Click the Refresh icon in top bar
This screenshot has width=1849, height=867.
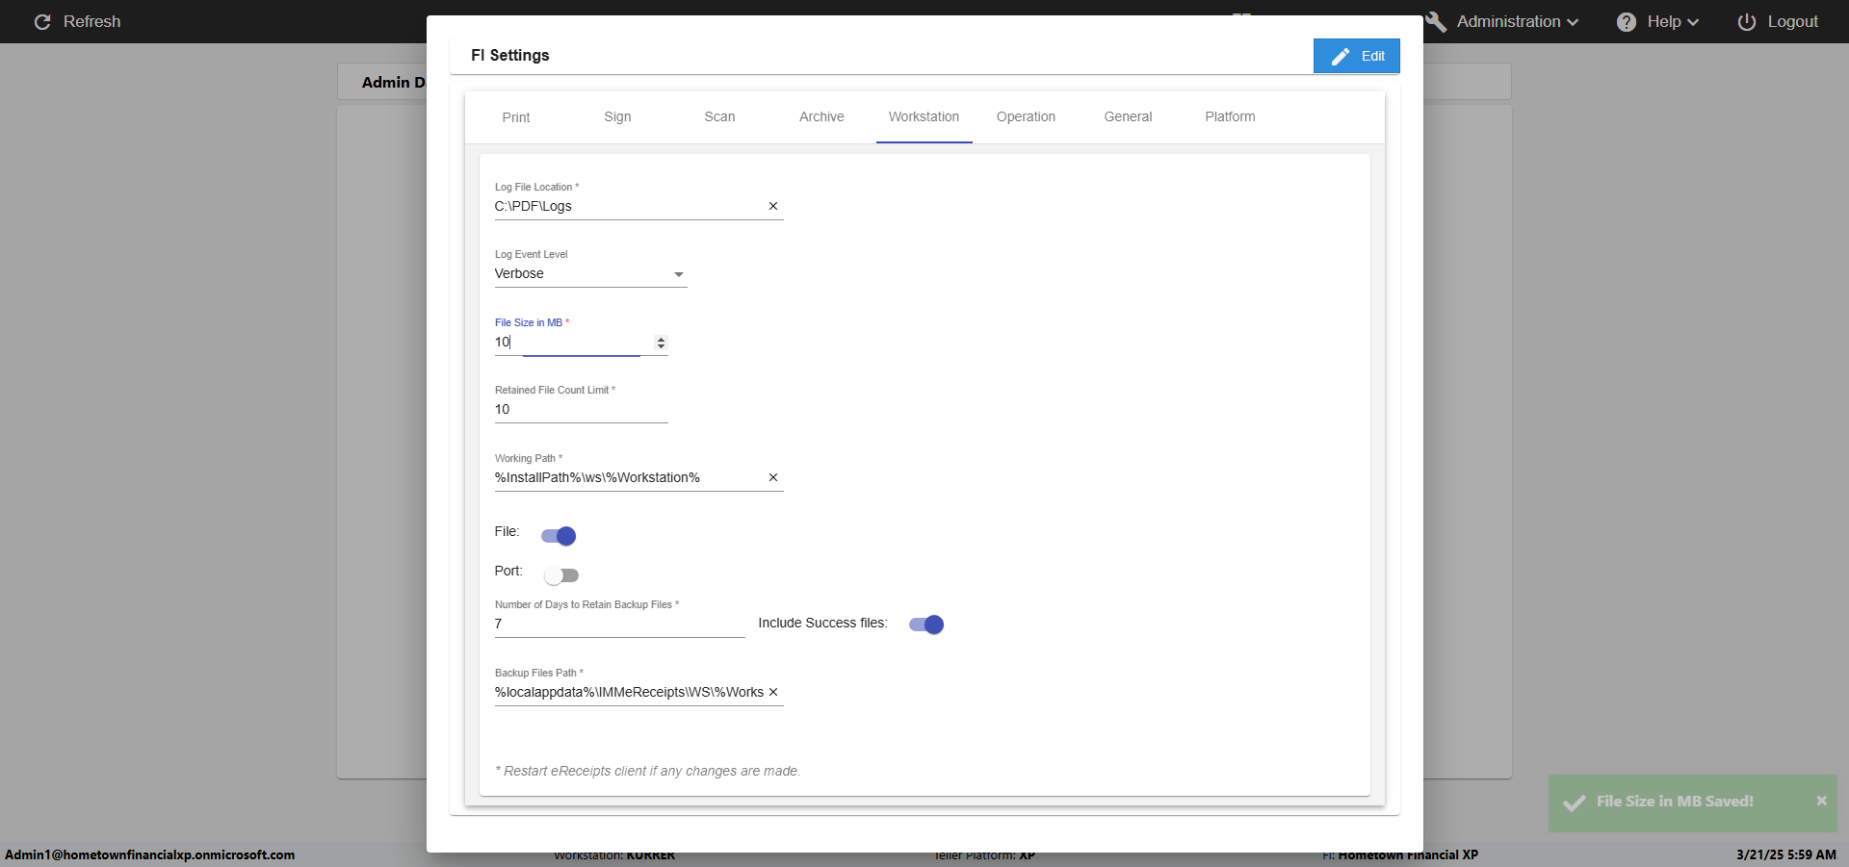42,21
